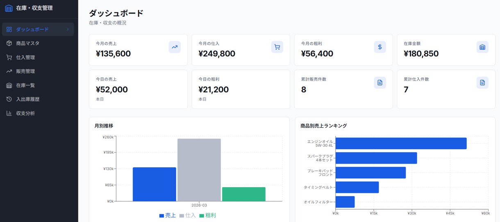
Task: Click the trend icon on 今月の売上 card
Action: pos(175,47)
